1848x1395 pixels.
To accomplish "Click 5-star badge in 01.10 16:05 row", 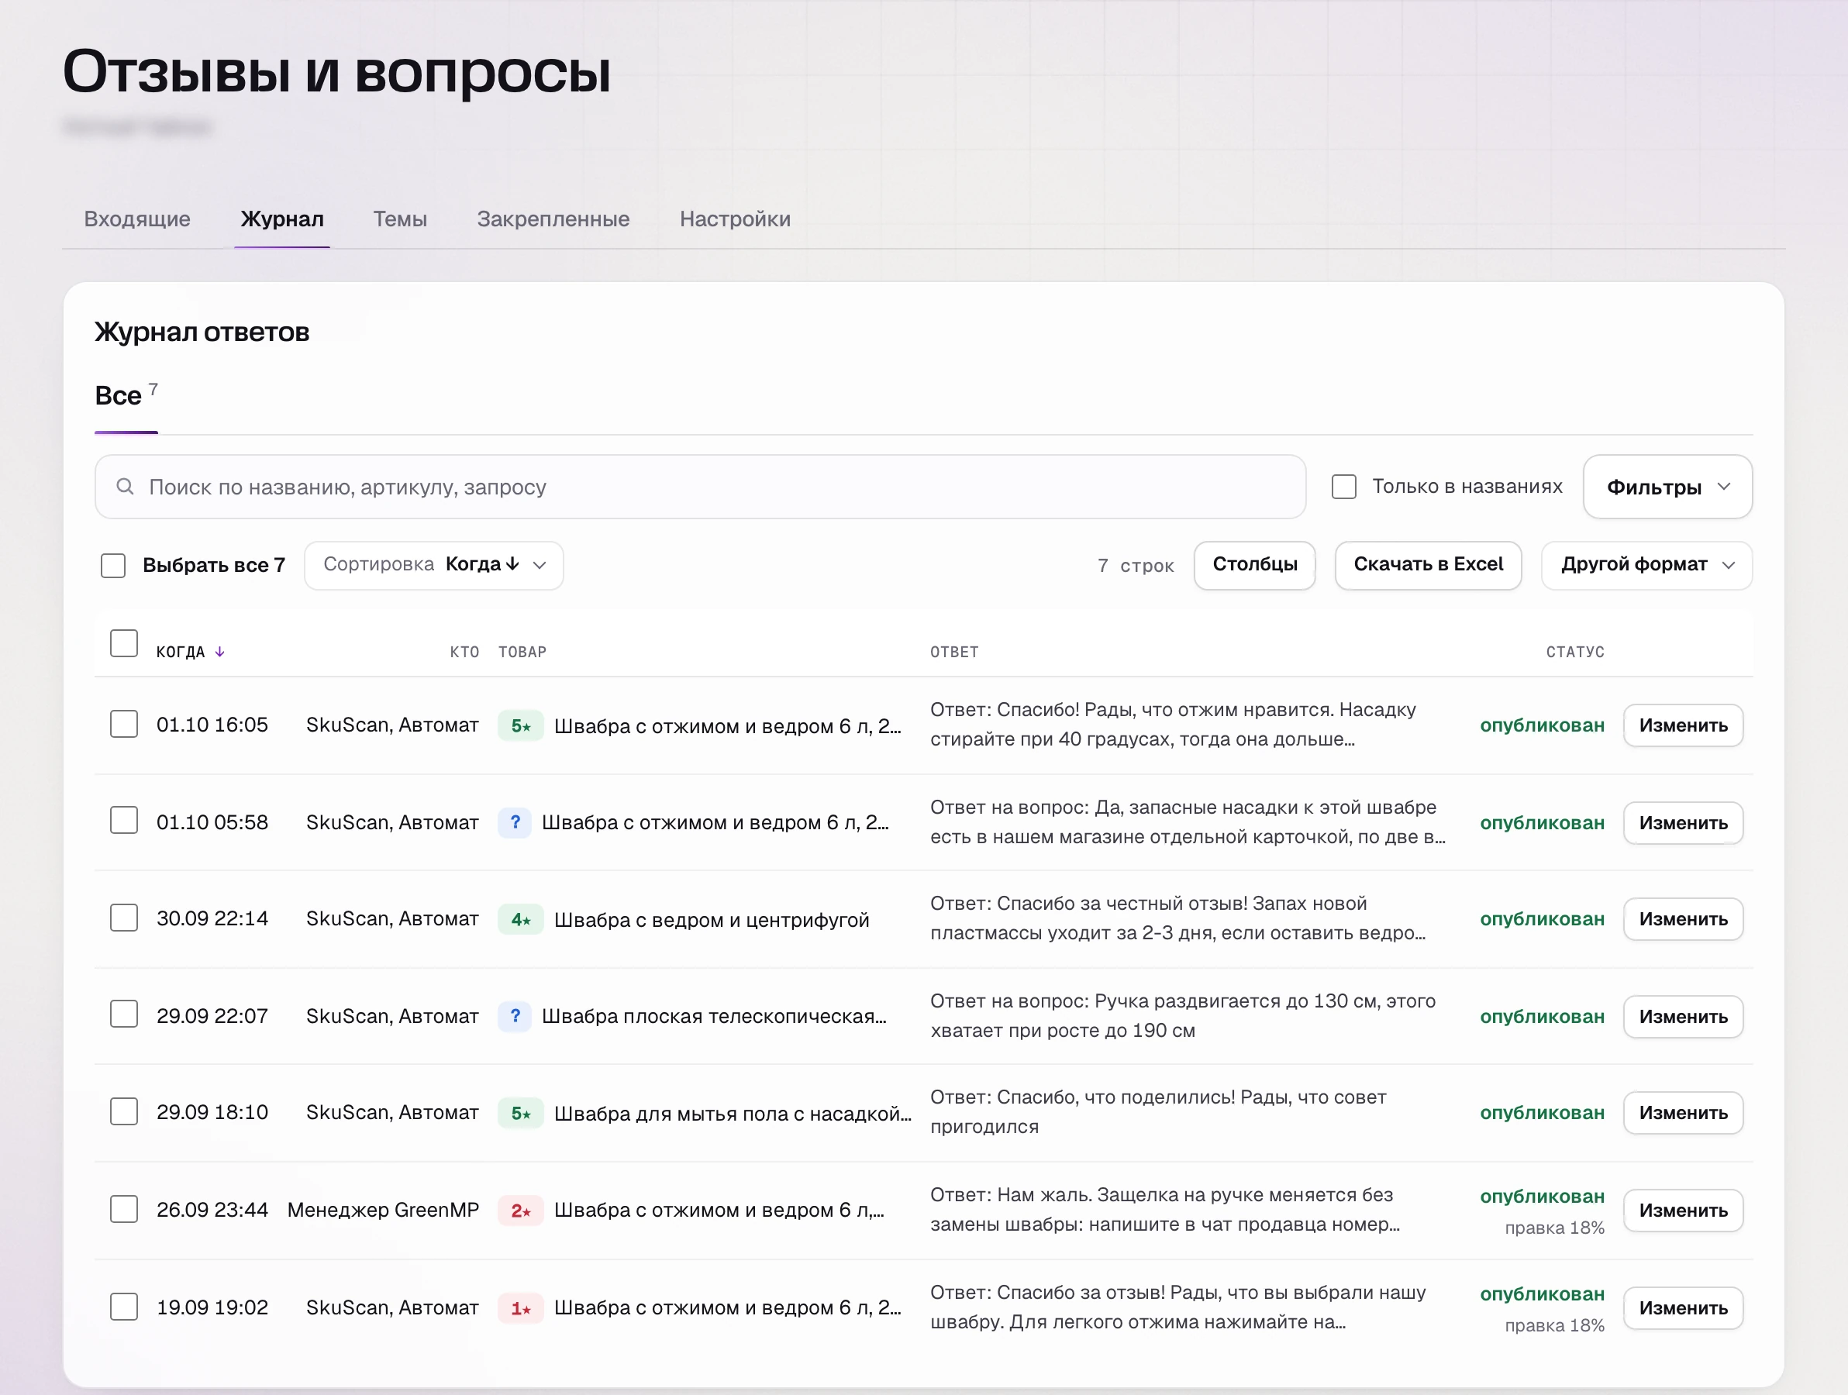I will coord(520,726).
